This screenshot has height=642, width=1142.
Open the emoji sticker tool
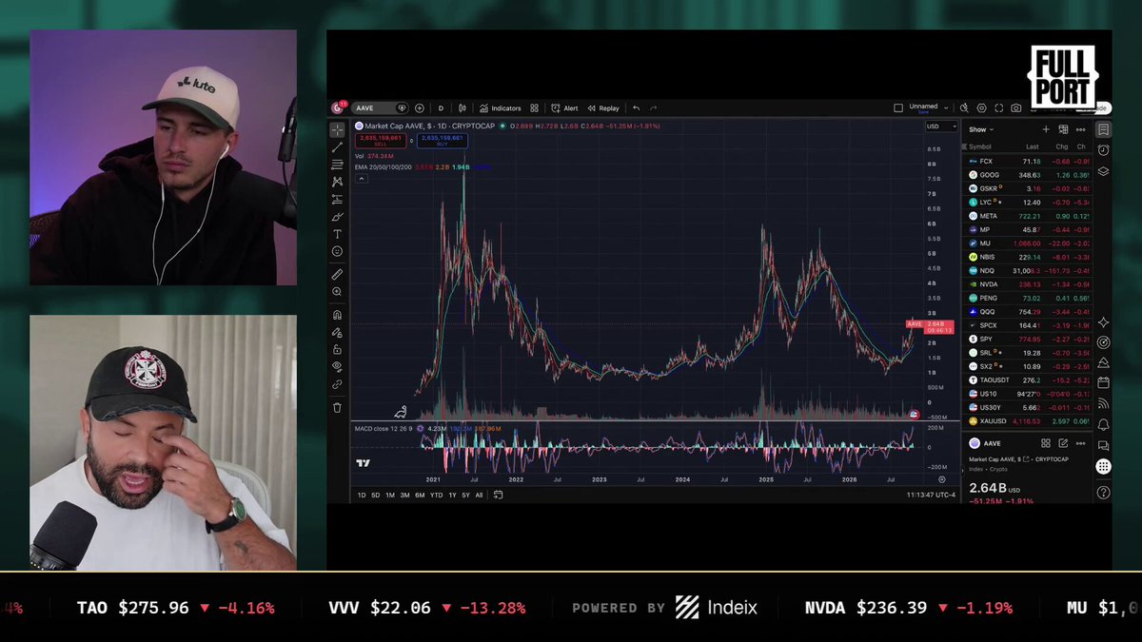pos(337,251)
